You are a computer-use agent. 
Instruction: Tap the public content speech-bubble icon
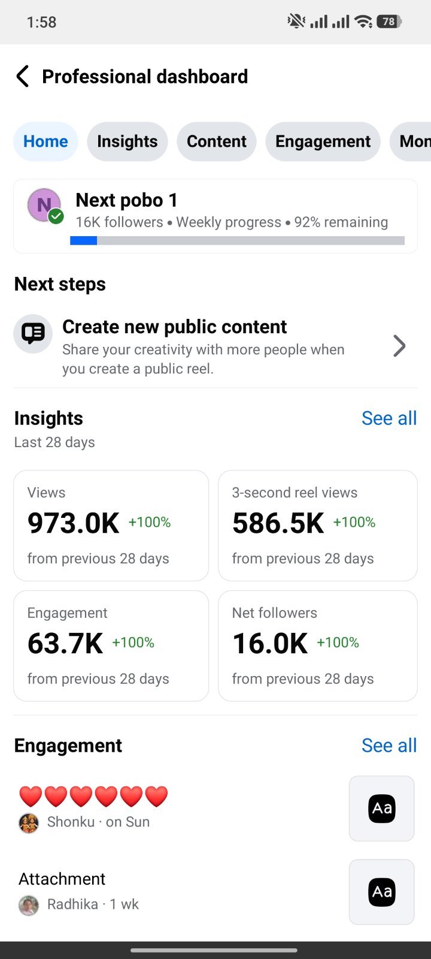click(33, 333)
